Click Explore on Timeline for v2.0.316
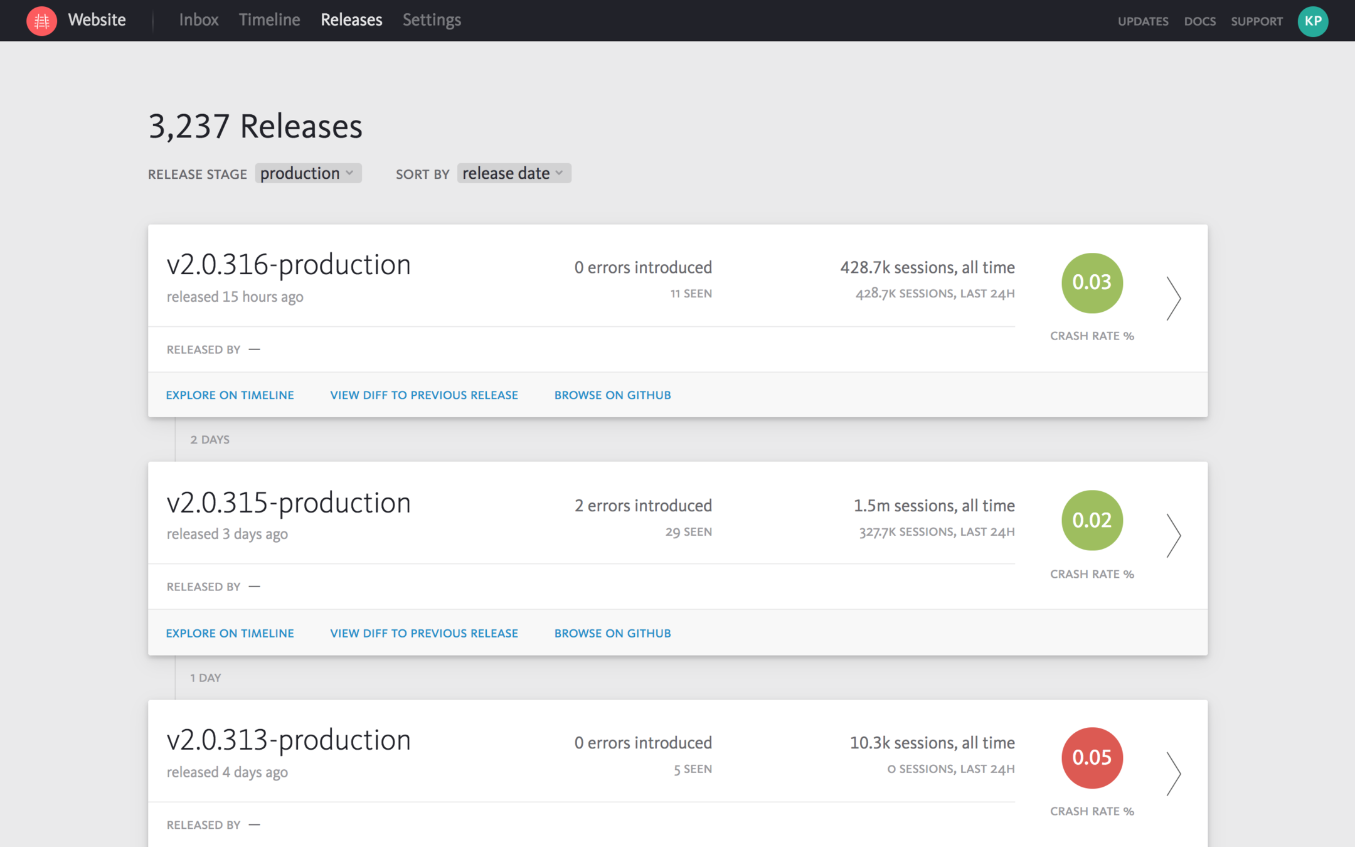Image resolution: width=1355 pixels, height=847 pixels. tap(230, 395)
